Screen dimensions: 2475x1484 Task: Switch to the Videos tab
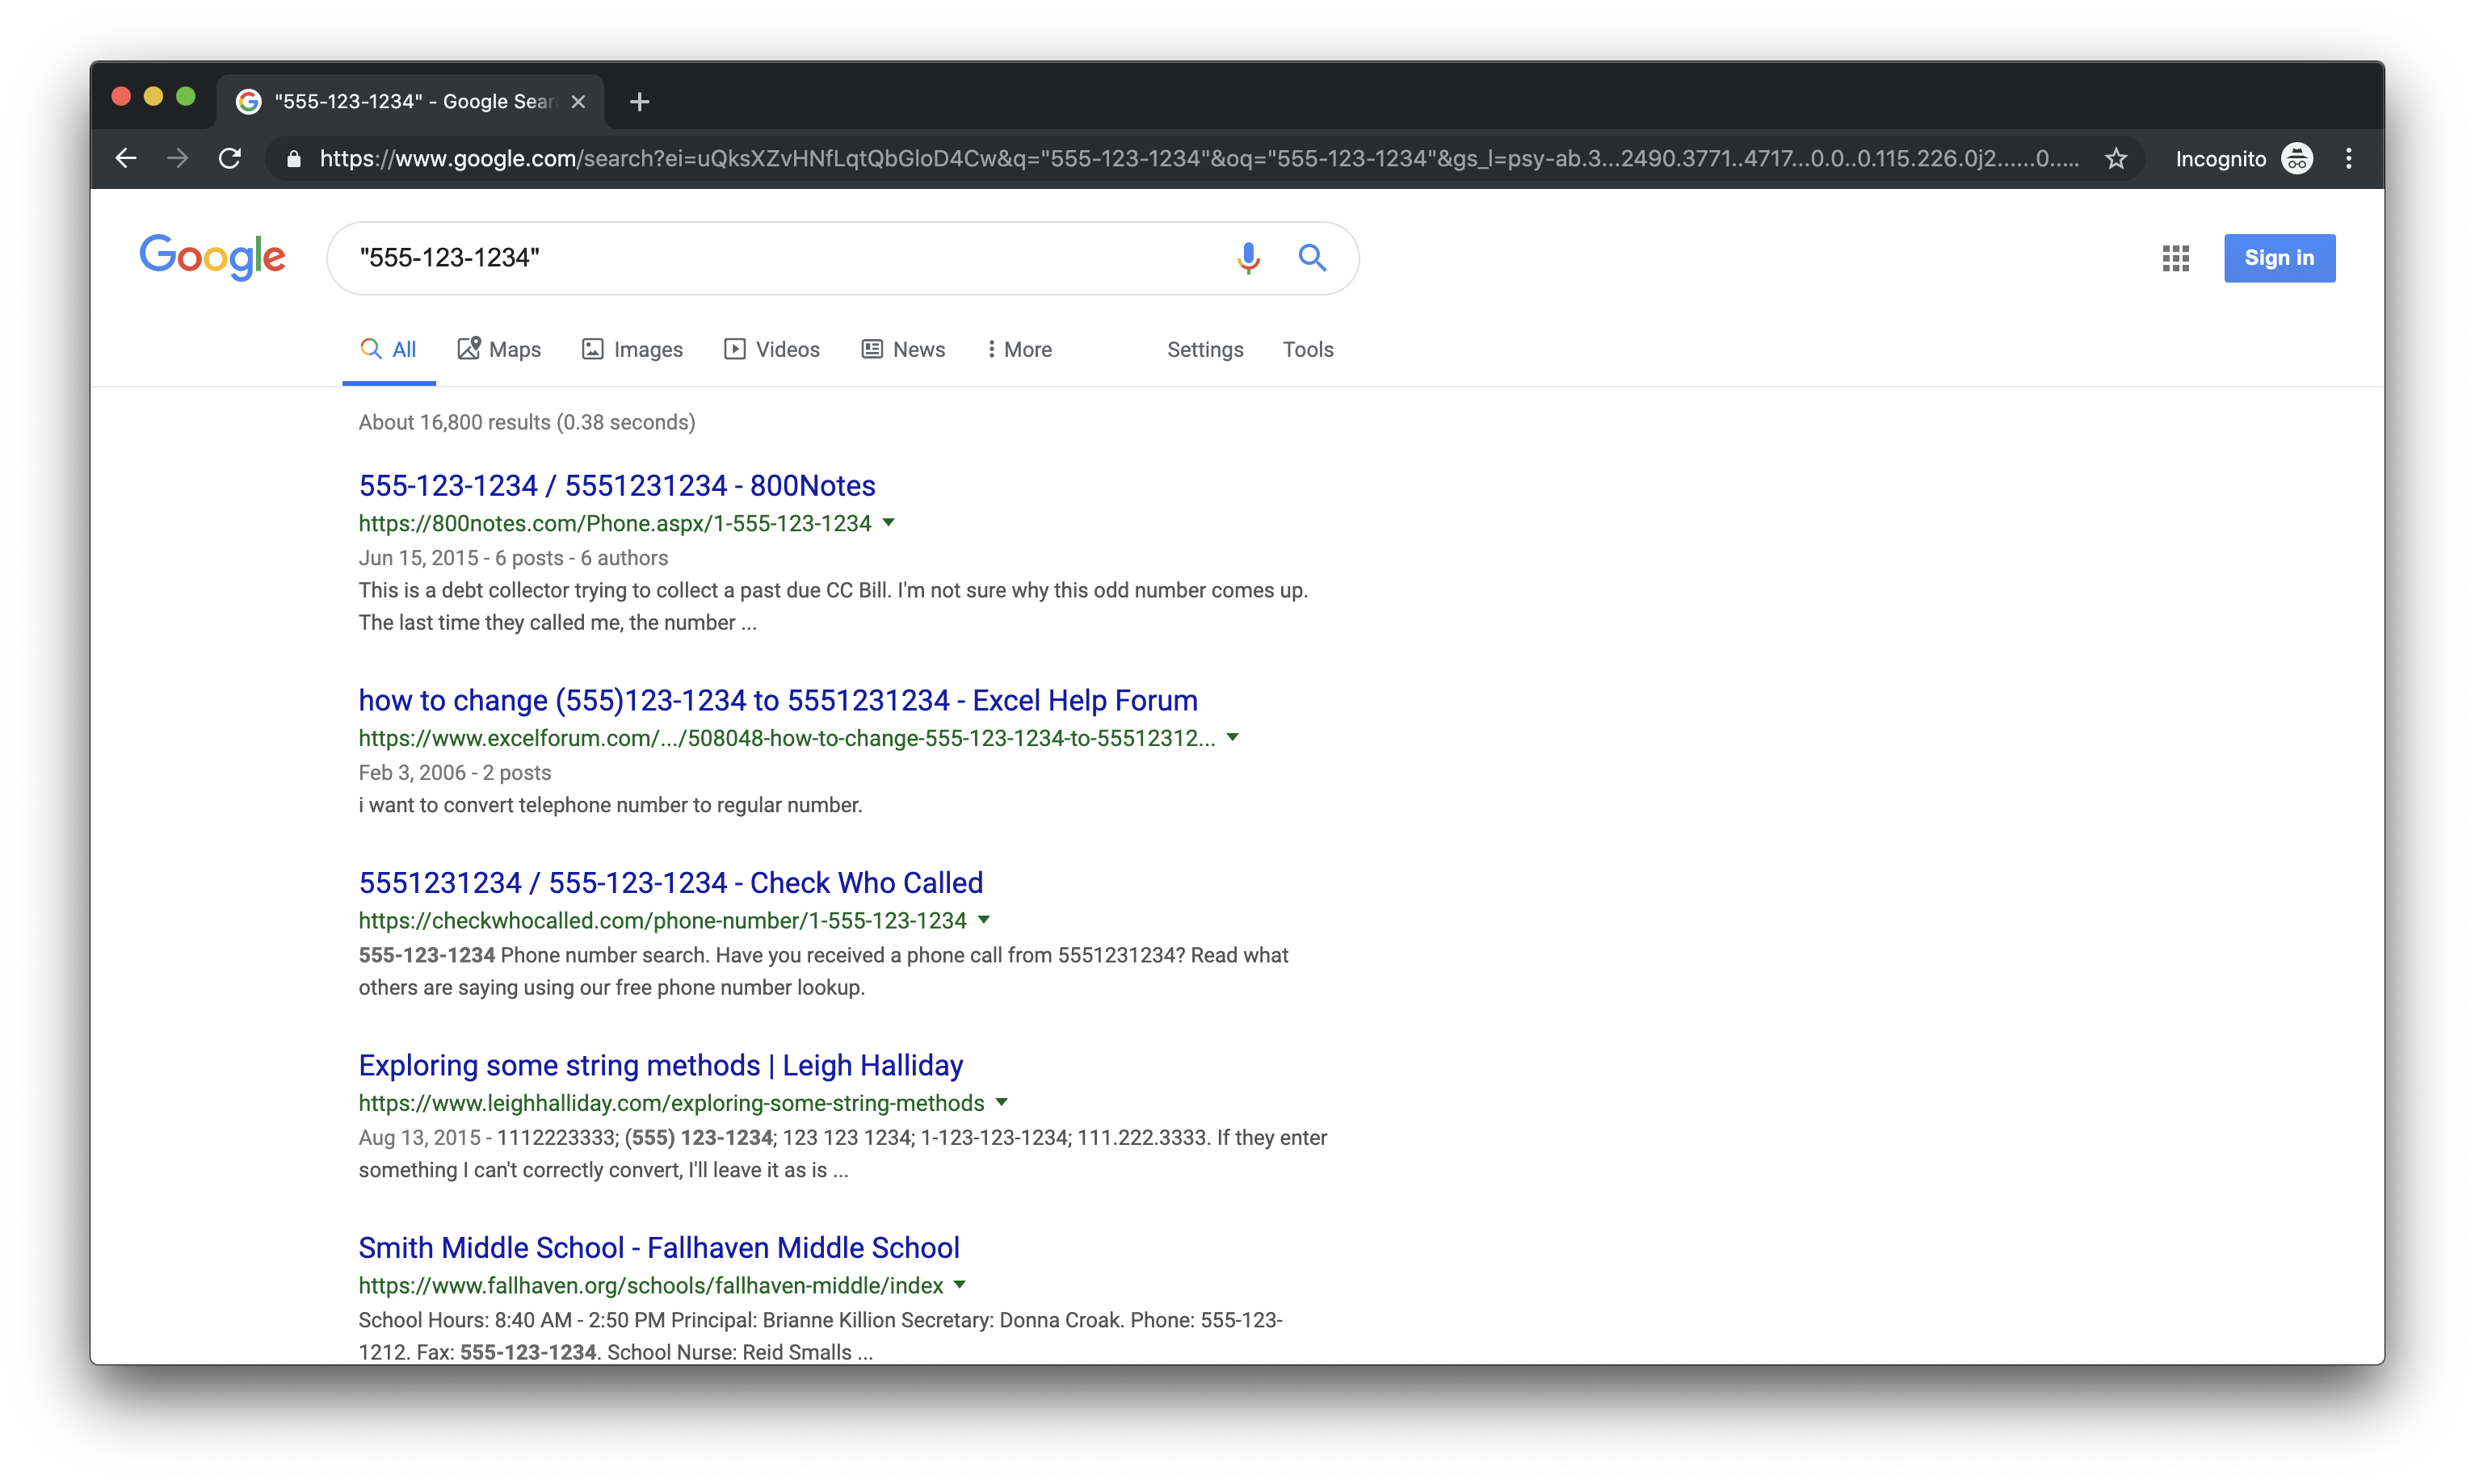point(771,349)
